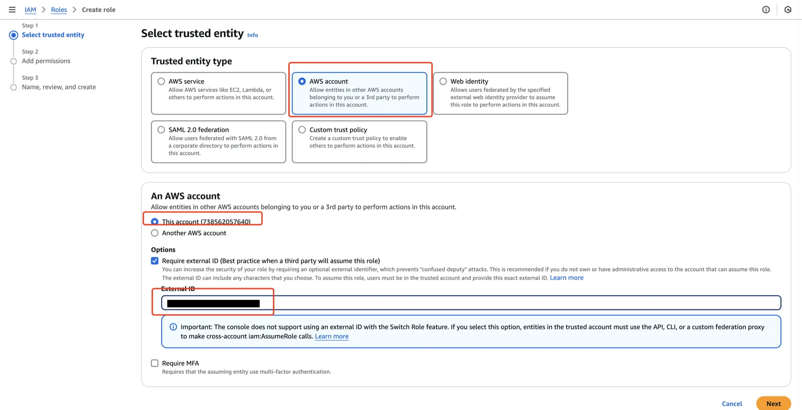Enable the Require MFA checkbox
The height and width of the screenshot is (410, 802).
pos(155,363)
